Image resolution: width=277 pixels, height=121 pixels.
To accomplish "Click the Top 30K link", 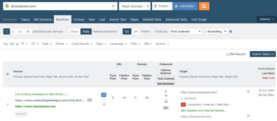I will 9,44.
